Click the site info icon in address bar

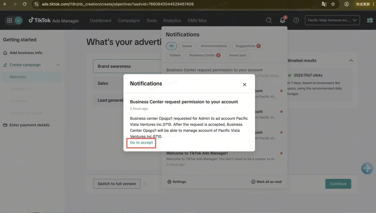(x=36, y=4)
